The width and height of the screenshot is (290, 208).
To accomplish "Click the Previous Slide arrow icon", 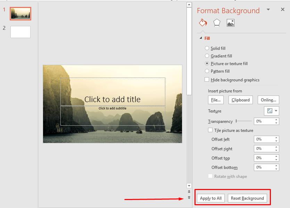I will coord(189,191).
